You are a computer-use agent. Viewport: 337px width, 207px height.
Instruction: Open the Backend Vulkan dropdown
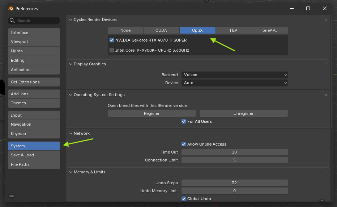(234, 75)
